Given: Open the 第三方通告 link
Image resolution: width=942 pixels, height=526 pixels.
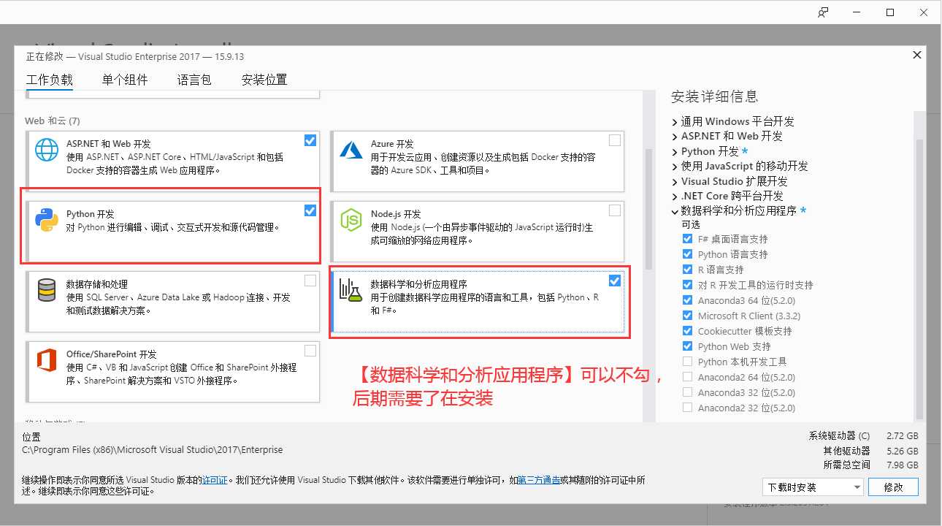Looking at the screenshot, I should click(540, 480).
